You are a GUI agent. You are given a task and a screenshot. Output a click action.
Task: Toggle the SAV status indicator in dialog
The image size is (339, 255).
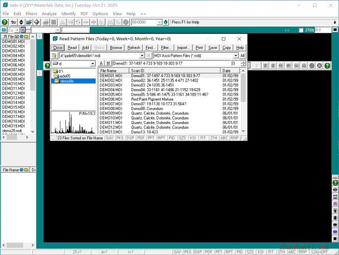coord(109,138)
